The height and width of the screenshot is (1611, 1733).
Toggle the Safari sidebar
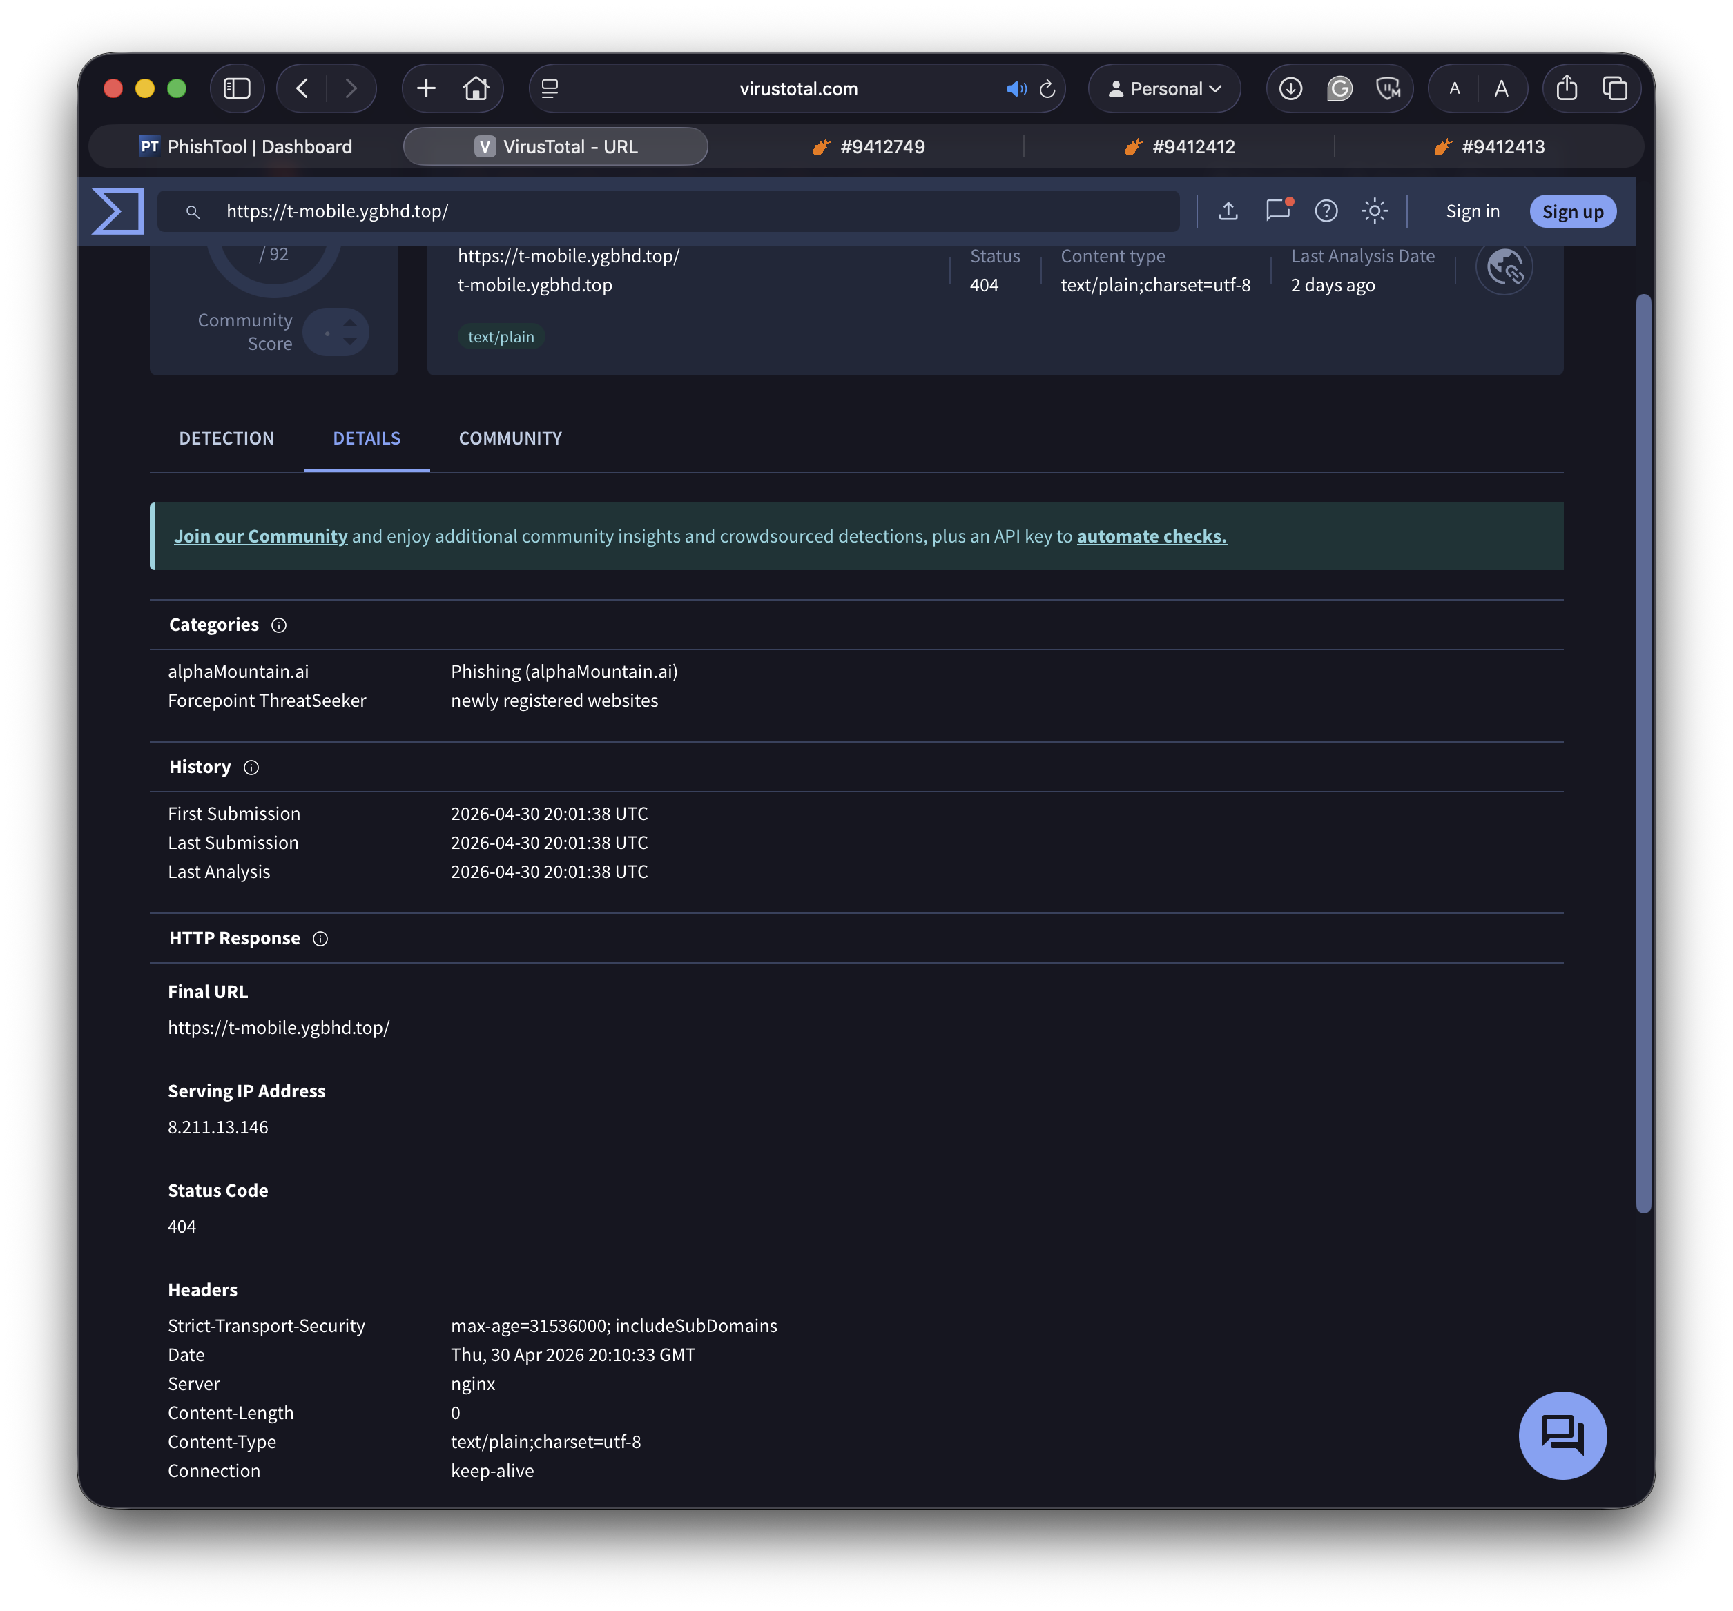[236, 88]
